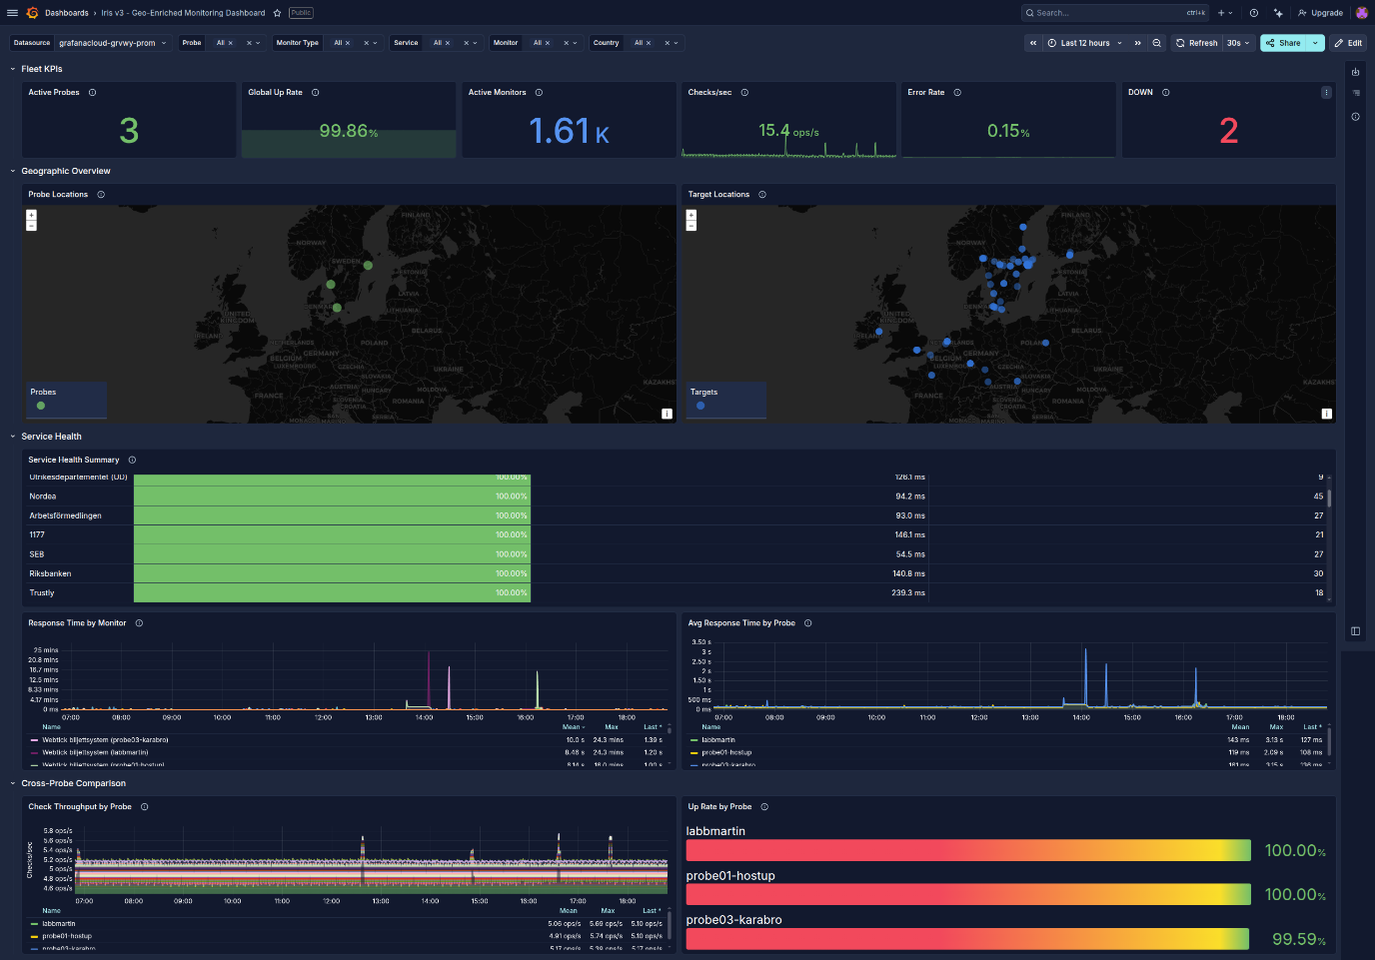The image size is (1375, 960).
Task: Zoom out the time range
Action: pyautogui.click(x=1156, y=43)
